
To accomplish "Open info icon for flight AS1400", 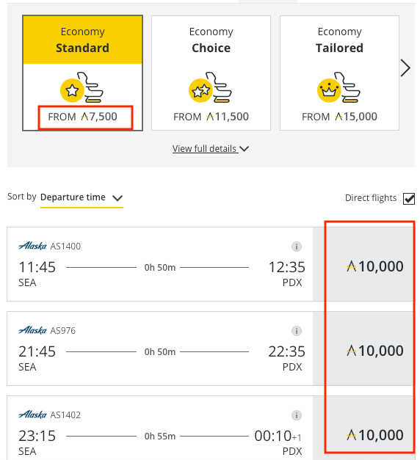I will tap(297, 247).
